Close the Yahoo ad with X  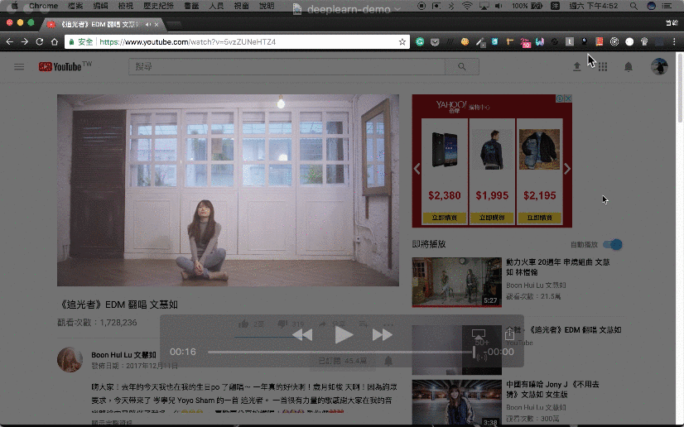click(568, 98)
